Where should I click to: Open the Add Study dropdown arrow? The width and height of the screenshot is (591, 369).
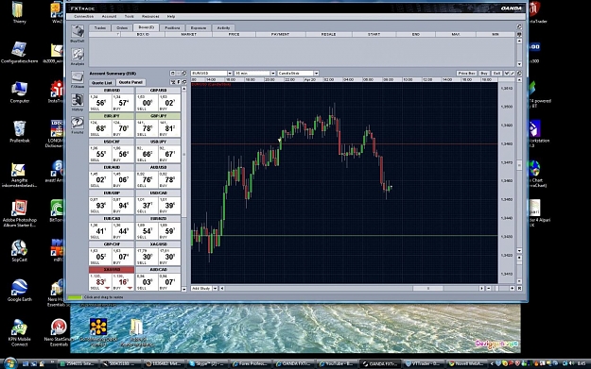point(216,288)
